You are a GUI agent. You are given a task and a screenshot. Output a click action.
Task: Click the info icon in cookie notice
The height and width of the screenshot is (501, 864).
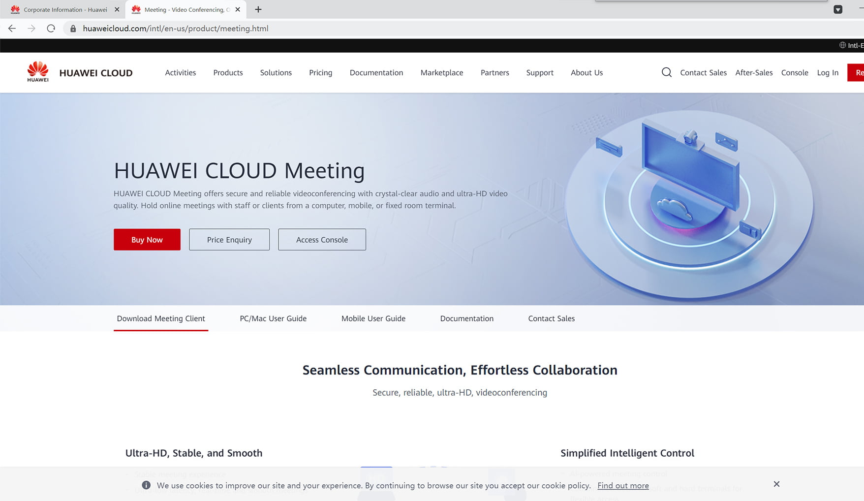(x=146, y=485)
